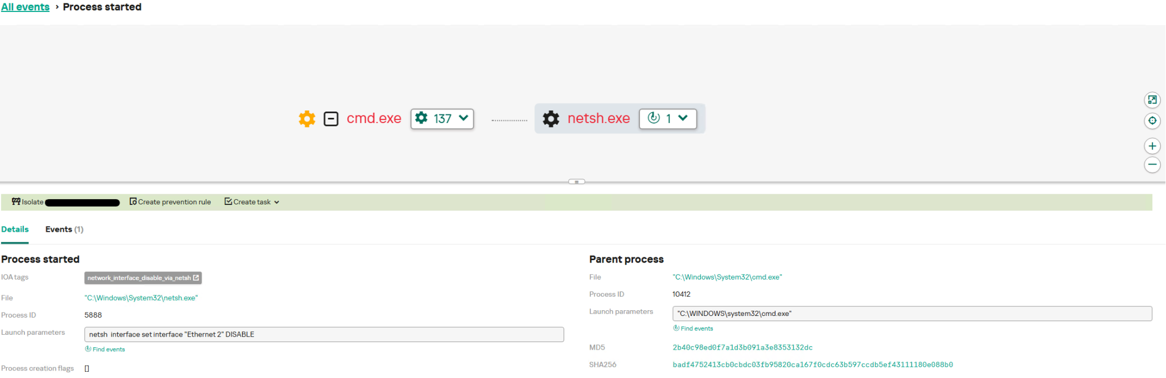Switch to the Events tab
1166x378 pixels.
(x=64, y=229)
